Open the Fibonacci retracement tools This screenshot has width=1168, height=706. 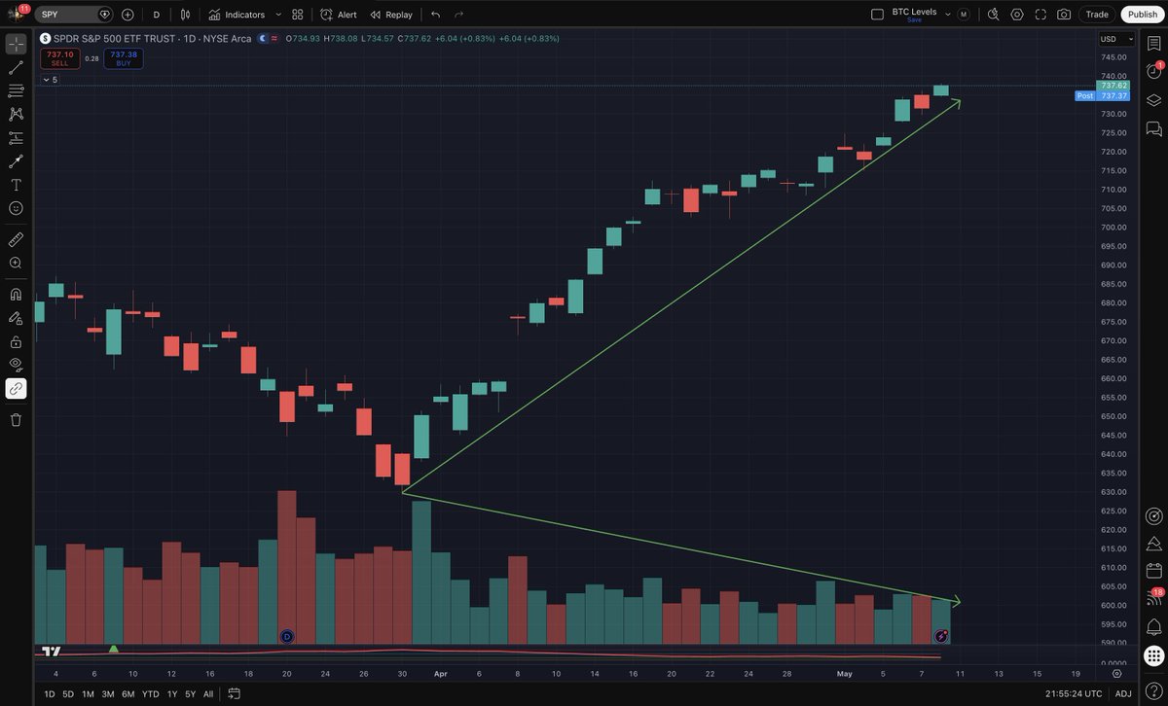click(x=16, y=91)
